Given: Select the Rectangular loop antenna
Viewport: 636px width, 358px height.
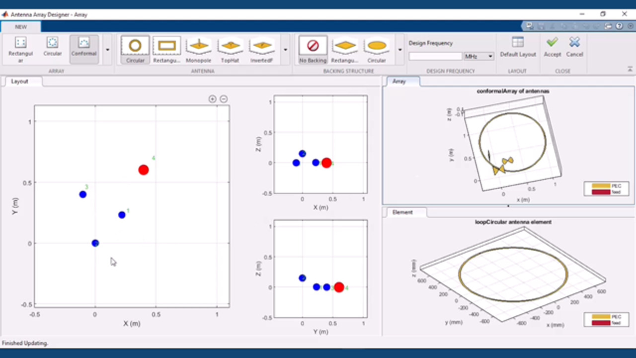Looking at the screenshot, I should (x=167, y=50).
